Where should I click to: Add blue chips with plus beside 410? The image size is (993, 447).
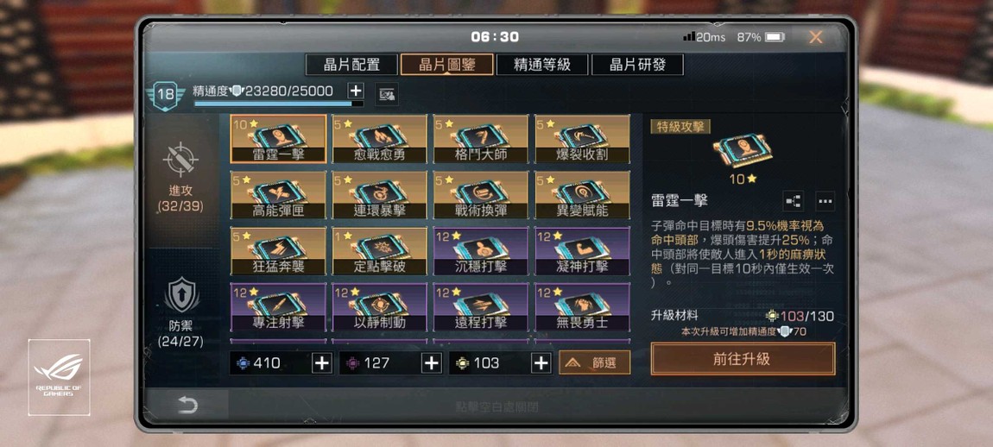click(x=322, y=362)
